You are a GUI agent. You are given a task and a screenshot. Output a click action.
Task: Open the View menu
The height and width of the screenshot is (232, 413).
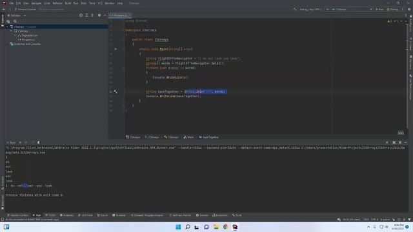tap(26, 3)
